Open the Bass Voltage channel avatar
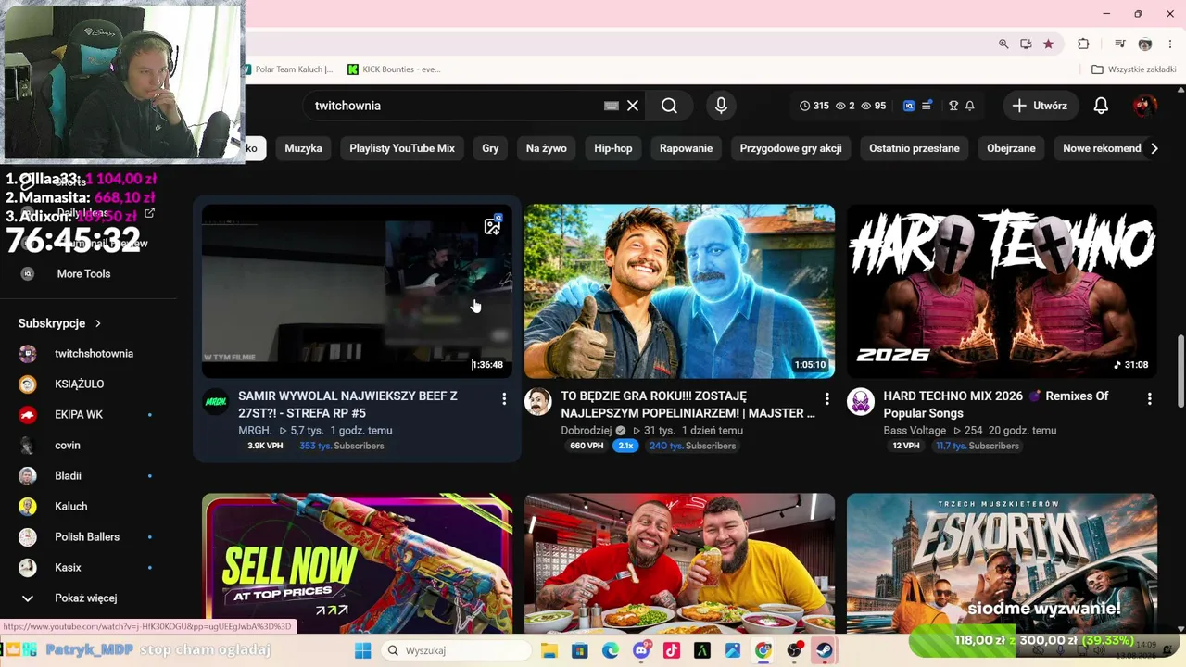The image size is (1186, 667). click(861, 401)
